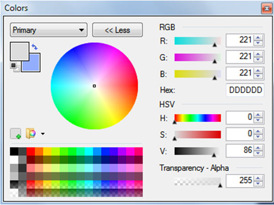This screenshot has width=274, height=205.
Task: Click the Hue rainbow slider
Action: click(x=197, y=118)
